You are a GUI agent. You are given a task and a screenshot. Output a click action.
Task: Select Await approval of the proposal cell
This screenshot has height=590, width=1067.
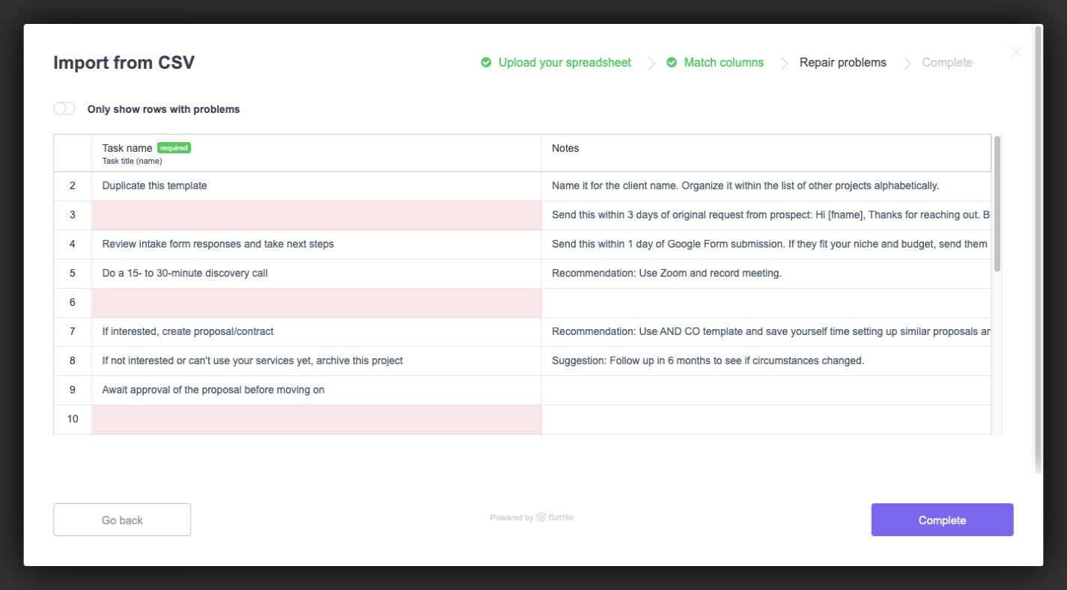point(316,390)
